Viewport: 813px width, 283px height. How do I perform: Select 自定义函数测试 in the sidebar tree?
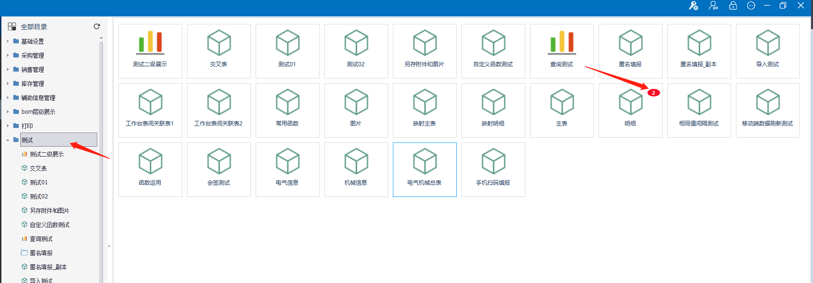[49, 225]
